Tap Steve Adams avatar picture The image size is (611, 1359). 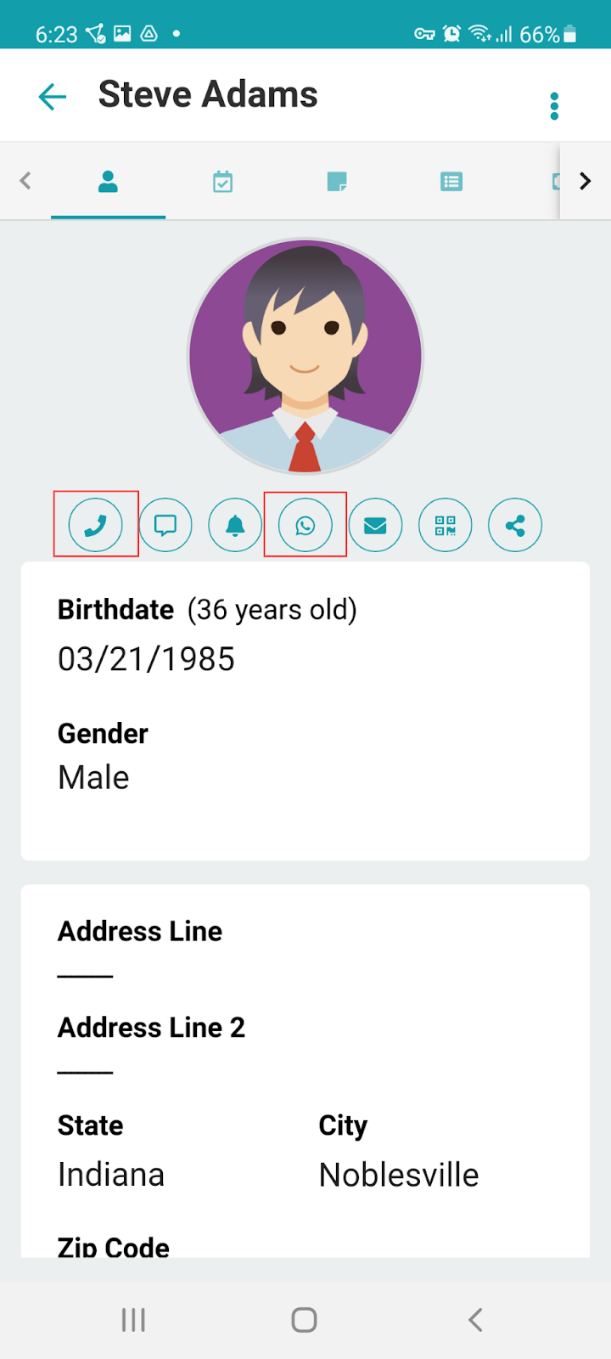pos(305,356)
